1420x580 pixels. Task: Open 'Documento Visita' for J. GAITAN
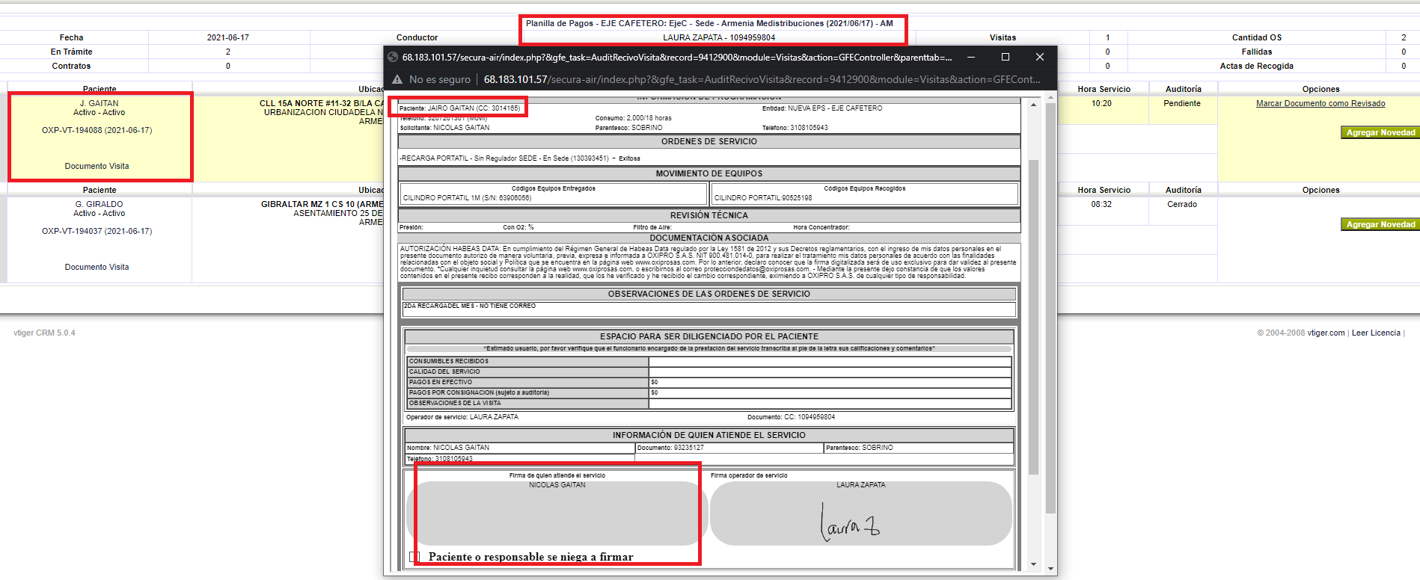pyautogui.click(x=97, y=166)
